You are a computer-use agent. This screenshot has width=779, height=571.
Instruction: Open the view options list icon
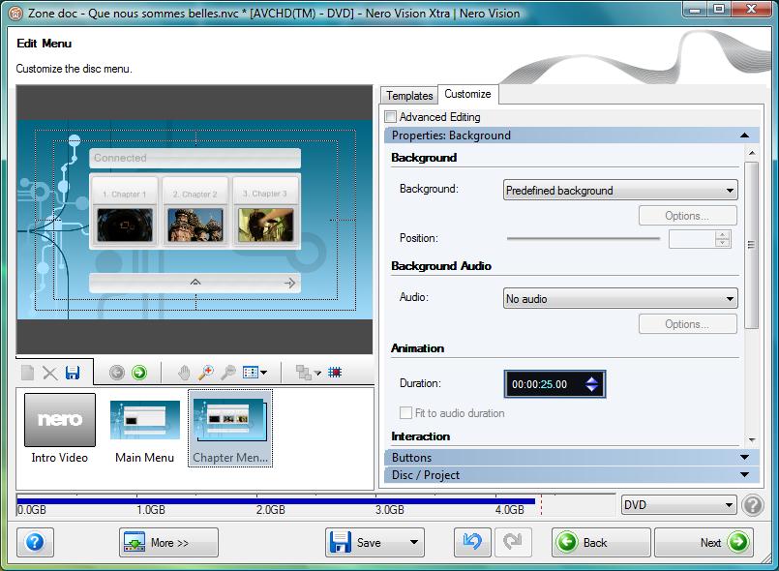click(251, 373)
